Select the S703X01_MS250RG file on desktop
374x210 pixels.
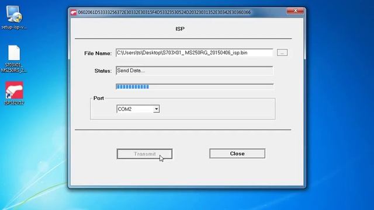(14, 59)
